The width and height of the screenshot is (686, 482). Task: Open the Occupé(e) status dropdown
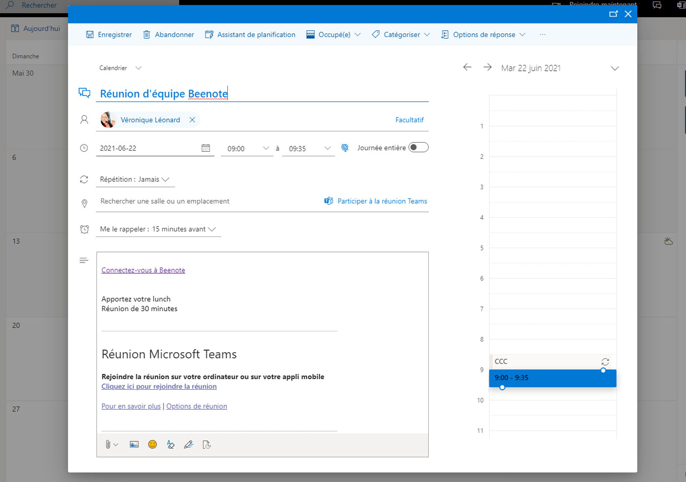tap(333, 34)
